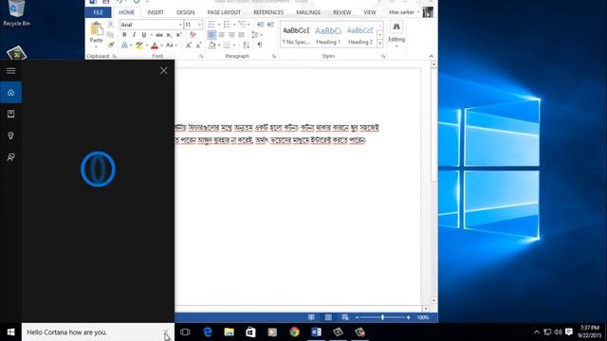Click the Grow Font icon
This screenshot has width=607, height=341.
point(189,45)
